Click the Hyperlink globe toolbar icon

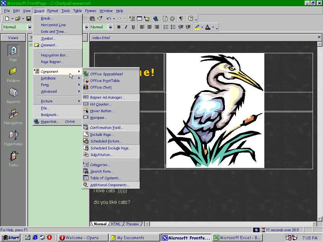tap(156, 19)
